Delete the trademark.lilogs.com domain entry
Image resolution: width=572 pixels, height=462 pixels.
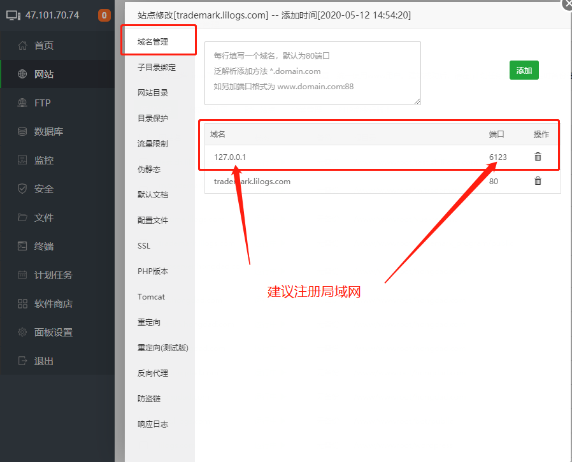tap(538, 181)
